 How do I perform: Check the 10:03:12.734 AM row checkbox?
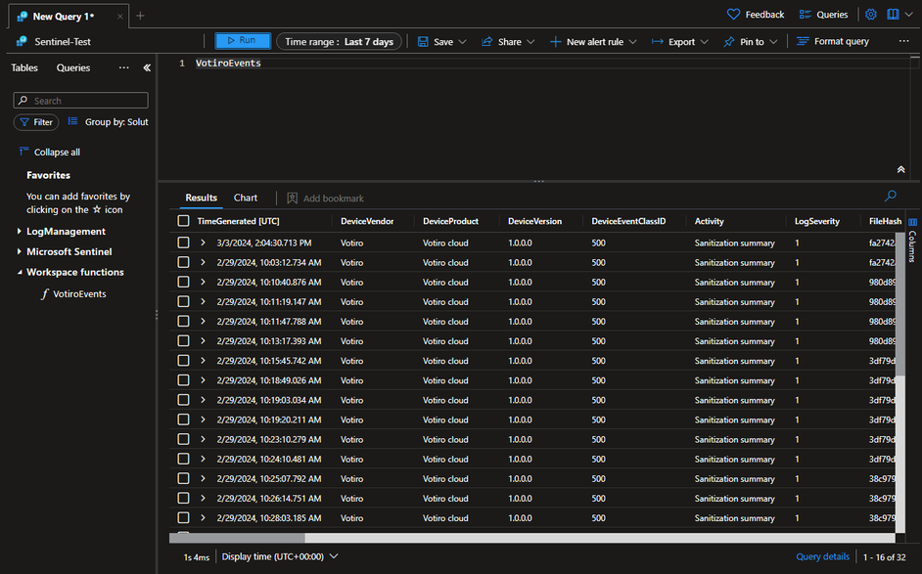(x=183, y=262)
